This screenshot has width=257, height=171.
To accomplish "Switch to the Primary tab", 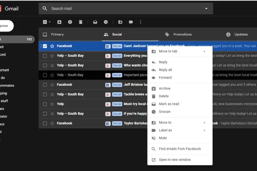I will (70, 34).
